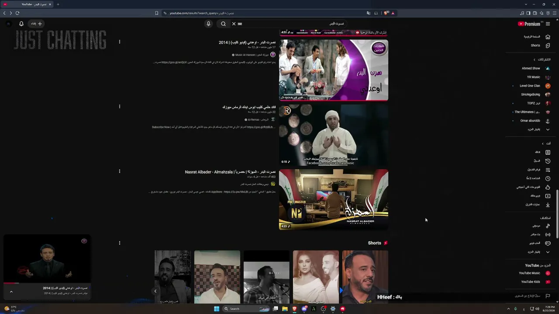The width and height of the screenshot is (559, 314).
Task: Open options menu for Almahzala video result
Action: tap(119, 171)
